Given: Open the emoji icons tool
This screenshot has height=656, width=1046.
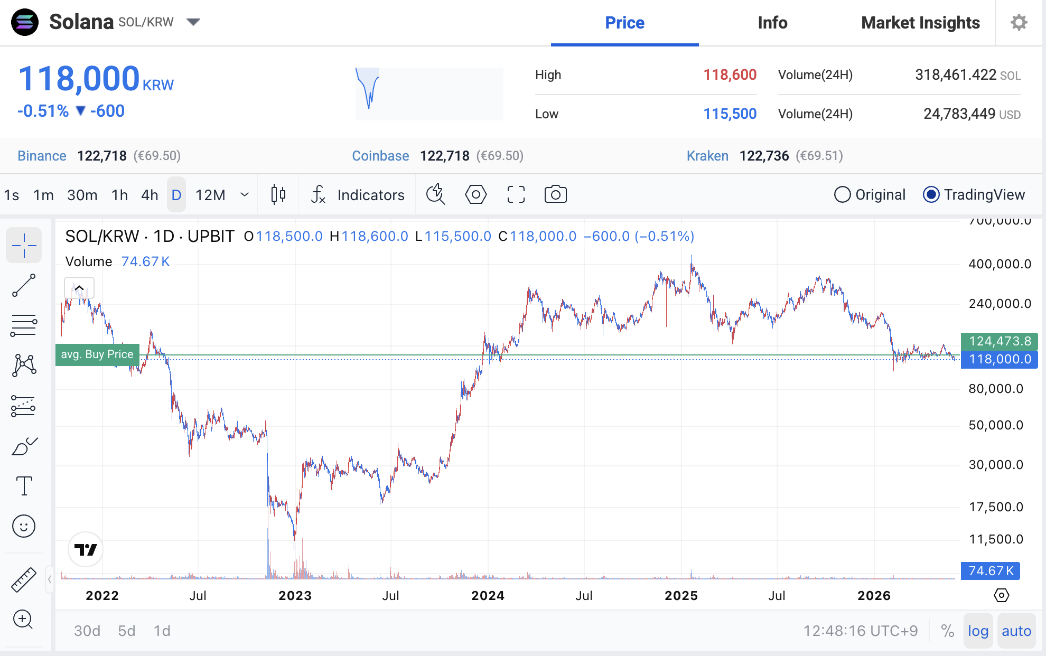Looking at the screenshot, I should (24, 526).
